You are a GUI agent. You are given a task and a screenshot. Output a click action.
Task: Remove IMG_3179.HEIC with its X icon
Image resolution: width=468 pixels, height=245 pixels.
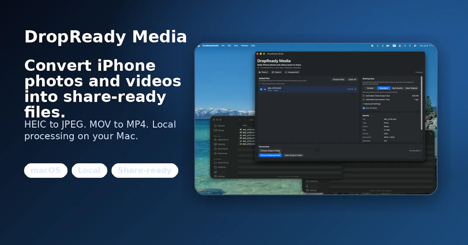click(x=355, y=89)
